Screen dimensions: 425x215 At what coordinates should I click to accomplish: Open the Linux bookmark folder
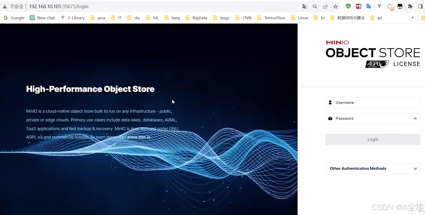coord(300,18)
